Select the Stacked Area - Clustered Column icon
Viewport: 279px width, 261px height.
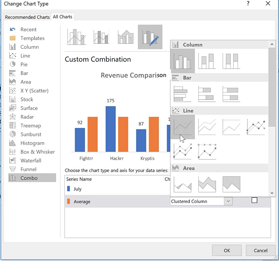pos(126,37)
